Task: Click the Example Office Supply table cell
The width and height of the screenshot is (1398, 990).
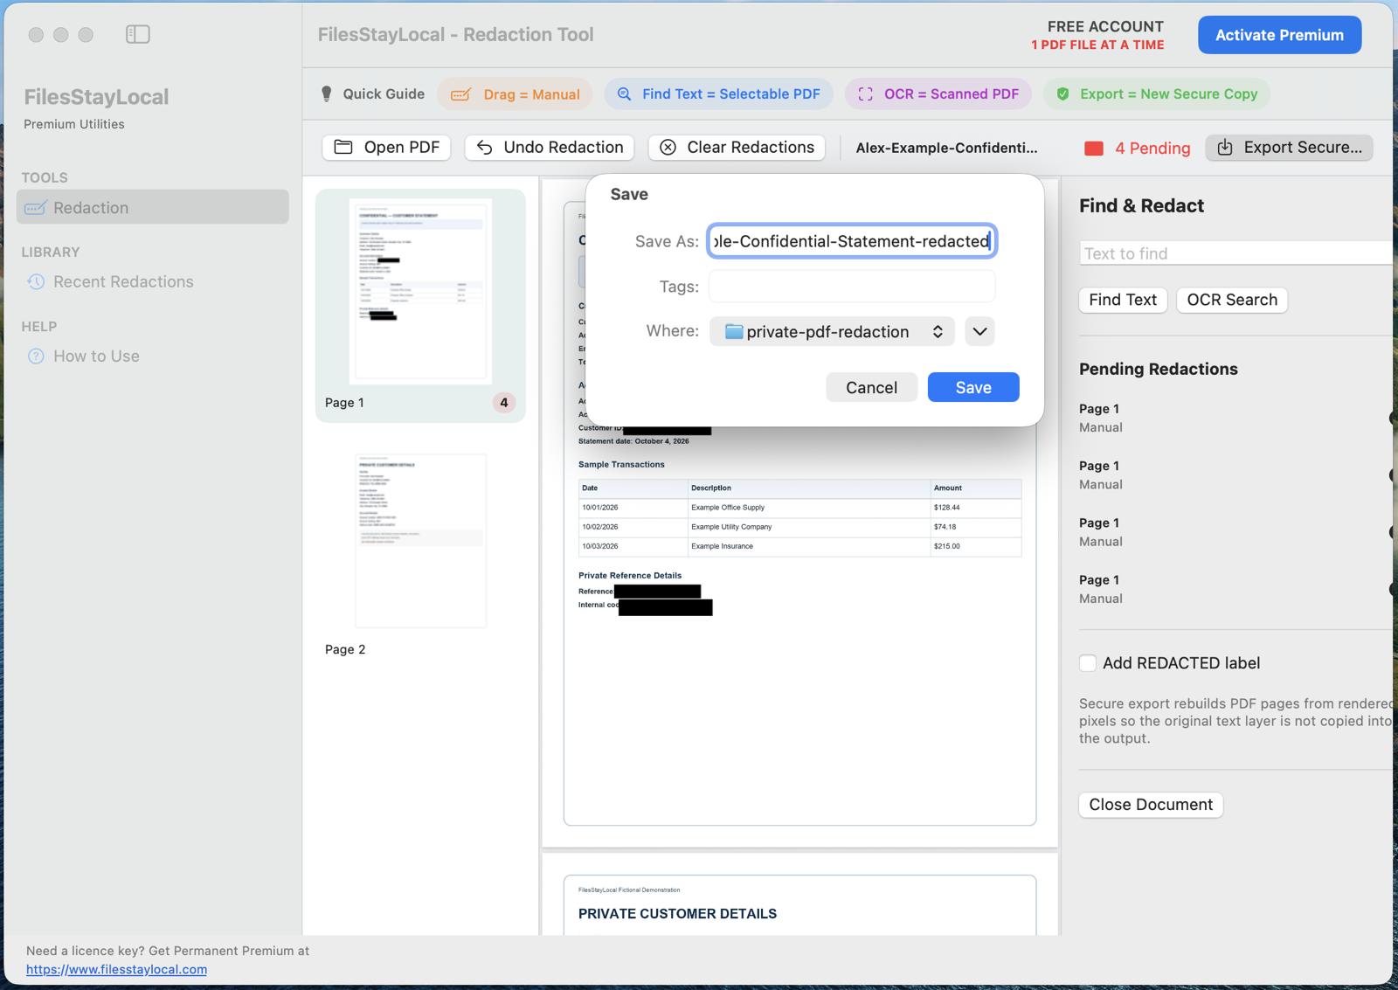Action: coord(728,508)
